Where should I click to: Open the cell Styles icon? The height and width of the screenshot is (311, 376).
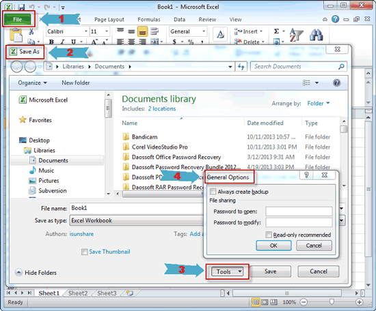pyautogui.click(x=220, y=34)
